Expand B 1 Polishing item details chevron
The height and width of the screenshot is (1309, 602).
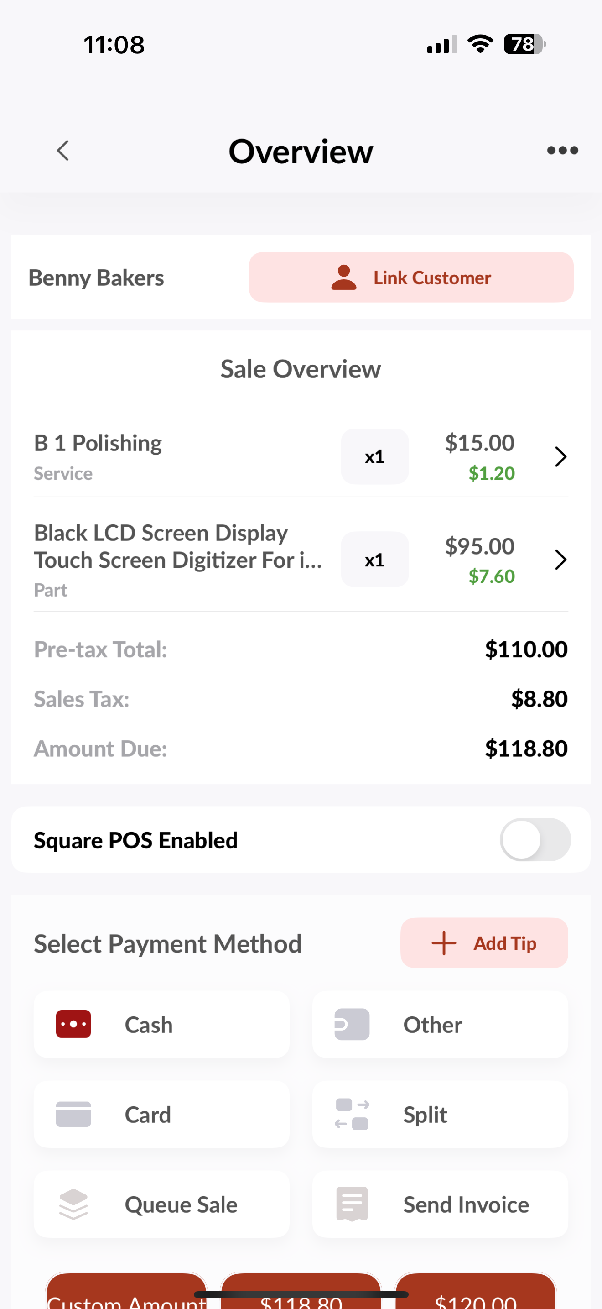click(560, 457)
